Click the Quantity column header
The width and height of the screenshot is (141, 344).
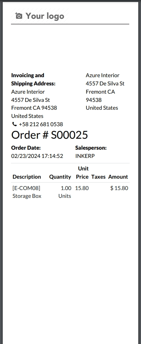click(x=60, y=177)
